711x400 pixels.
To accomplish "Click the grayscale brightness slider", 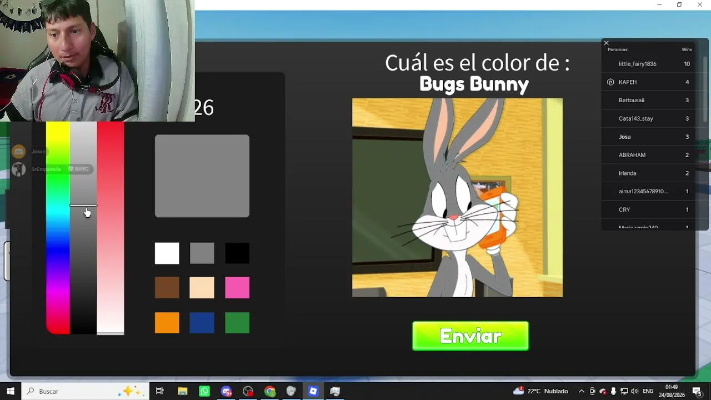I will (x=83, y=228).
